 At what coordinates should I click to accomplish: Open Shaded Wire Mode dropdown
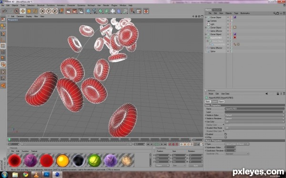coord(255,128)
